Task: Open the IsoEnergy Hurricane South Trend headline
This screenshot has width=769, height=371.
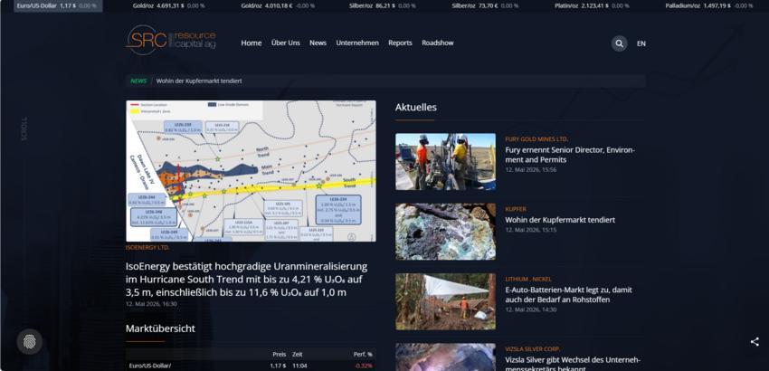Action: click(246, 280)
